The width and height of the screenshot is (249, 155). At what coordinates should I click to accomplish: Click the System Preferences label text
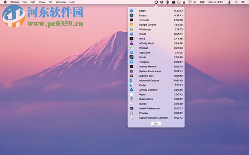(x=150, y=71)
